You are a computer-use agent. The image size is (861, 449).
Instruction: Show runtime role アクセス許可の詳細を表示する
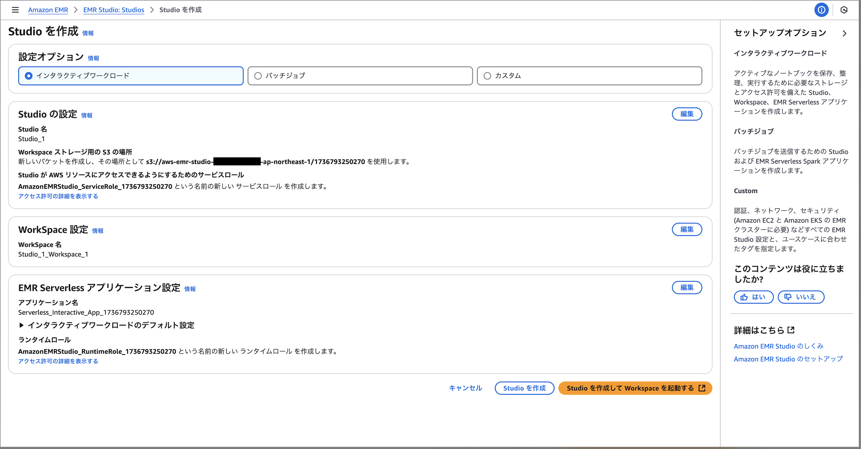tap(58, 361)
